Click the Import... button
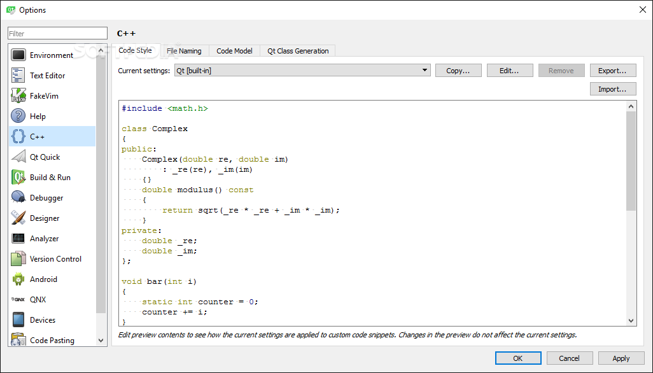 coord(613,88)
